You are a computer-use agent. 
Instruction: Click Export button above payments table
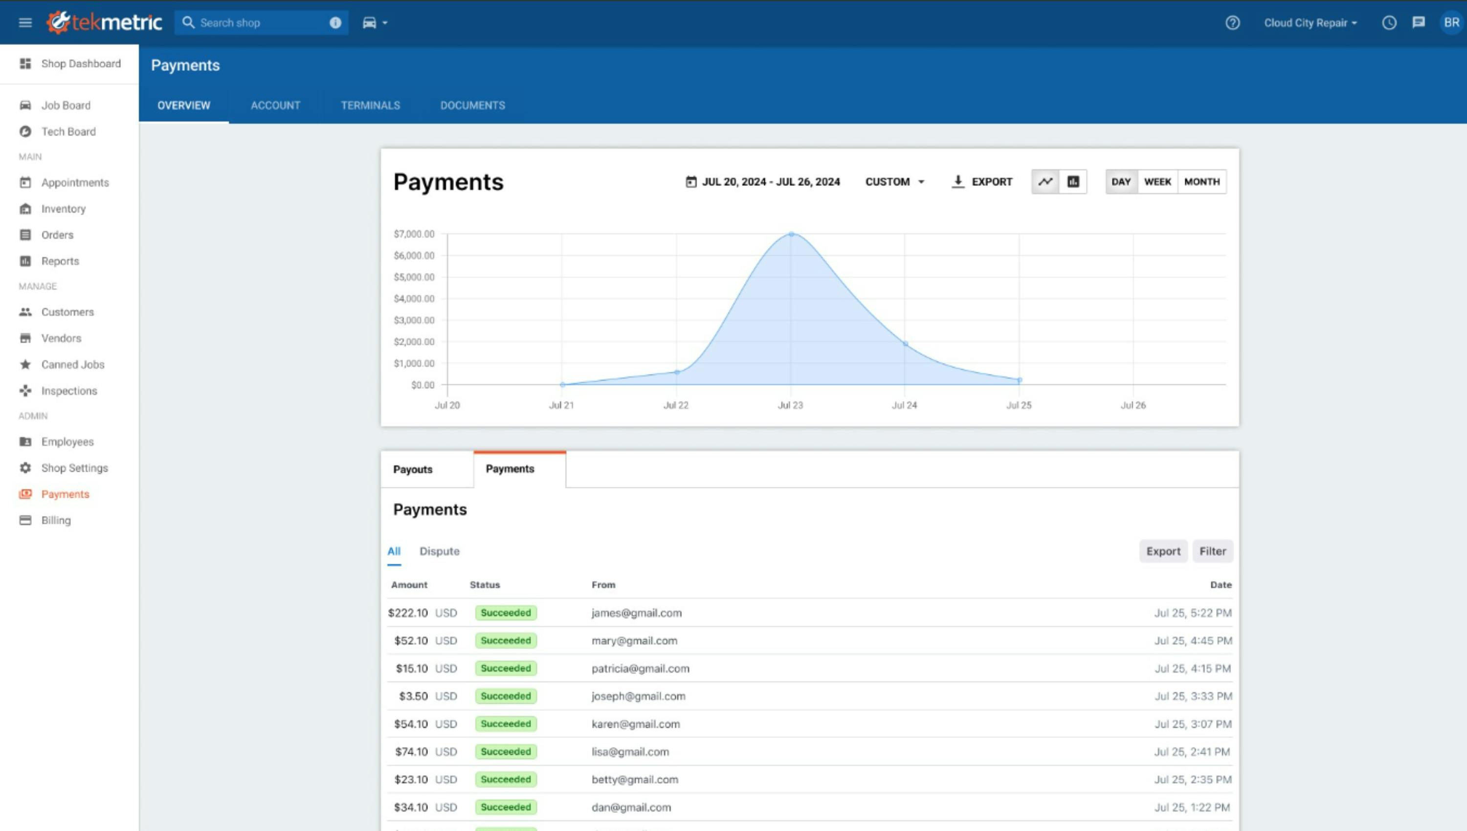pyautogui.click(x=1163, y=551)
